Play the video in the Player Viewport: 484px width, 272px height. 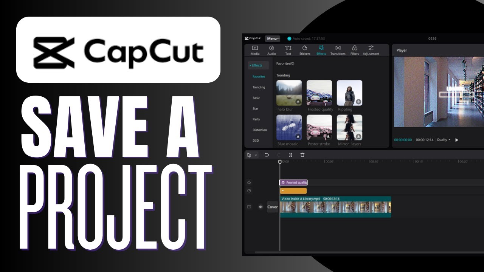[457, 140]
